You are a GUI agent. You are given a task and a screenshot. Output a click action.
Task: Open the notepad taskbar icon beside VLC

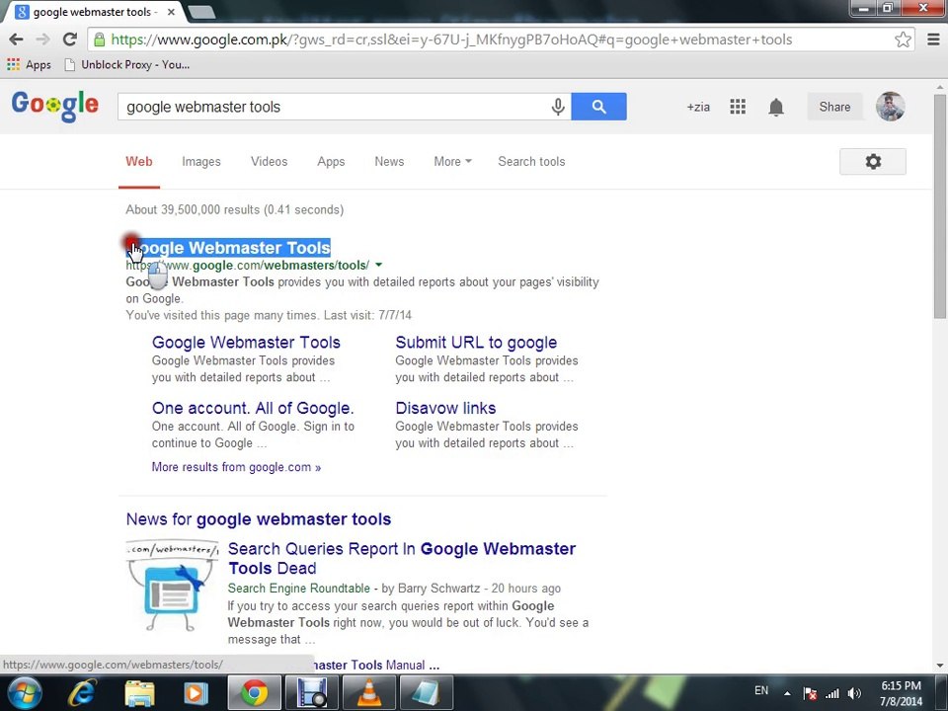coord(427,693)
